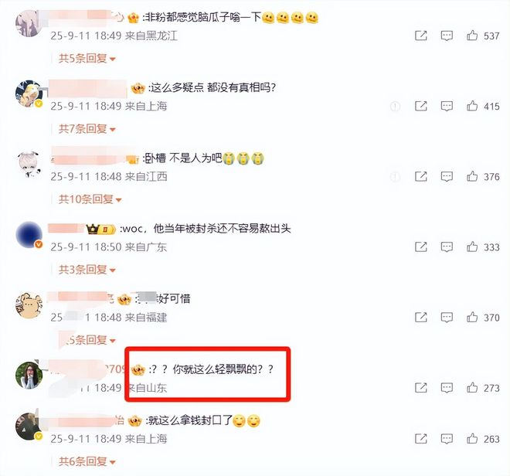The image size is (510, 476).
Task: Expand 共3条回复 replies
Action: pos(87,270)
